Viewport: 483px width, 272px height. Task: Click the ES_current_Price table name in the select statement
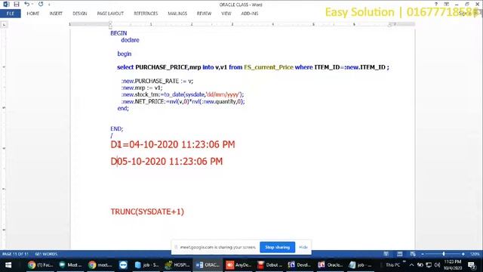coord(269,67)
